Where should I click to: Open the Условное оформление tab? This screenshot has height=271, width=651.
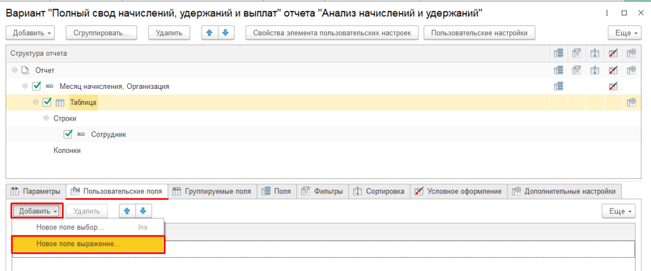(x=458, y=191)
